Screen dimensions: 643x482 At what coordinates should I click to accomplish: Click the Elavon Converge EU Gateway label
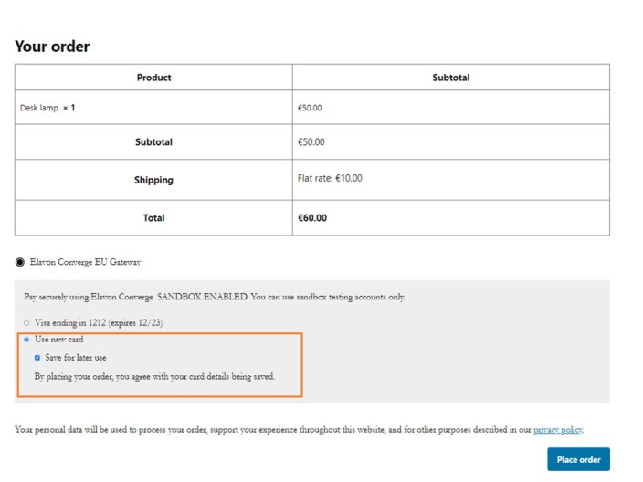click(x=85, y=262)
